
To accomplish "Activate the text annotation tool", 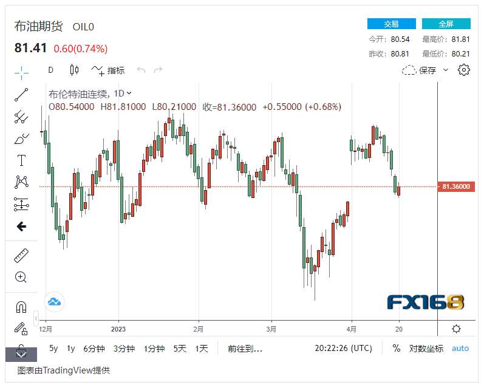I will coord(21,160).
